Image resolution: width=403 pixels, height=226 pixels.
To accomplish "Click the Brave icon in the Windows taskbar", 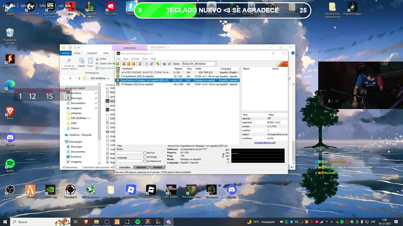I will coord(86,222).
